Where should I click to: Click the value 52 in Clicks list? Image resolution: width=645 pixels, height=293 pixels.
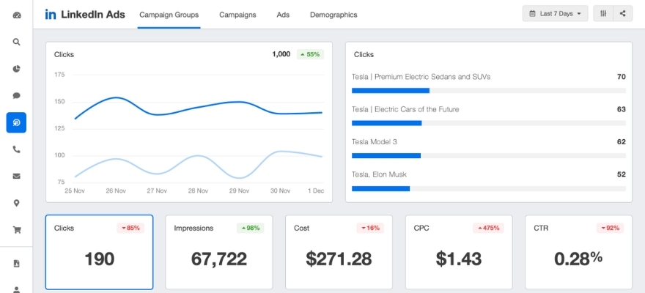click(x=621, y=174)
